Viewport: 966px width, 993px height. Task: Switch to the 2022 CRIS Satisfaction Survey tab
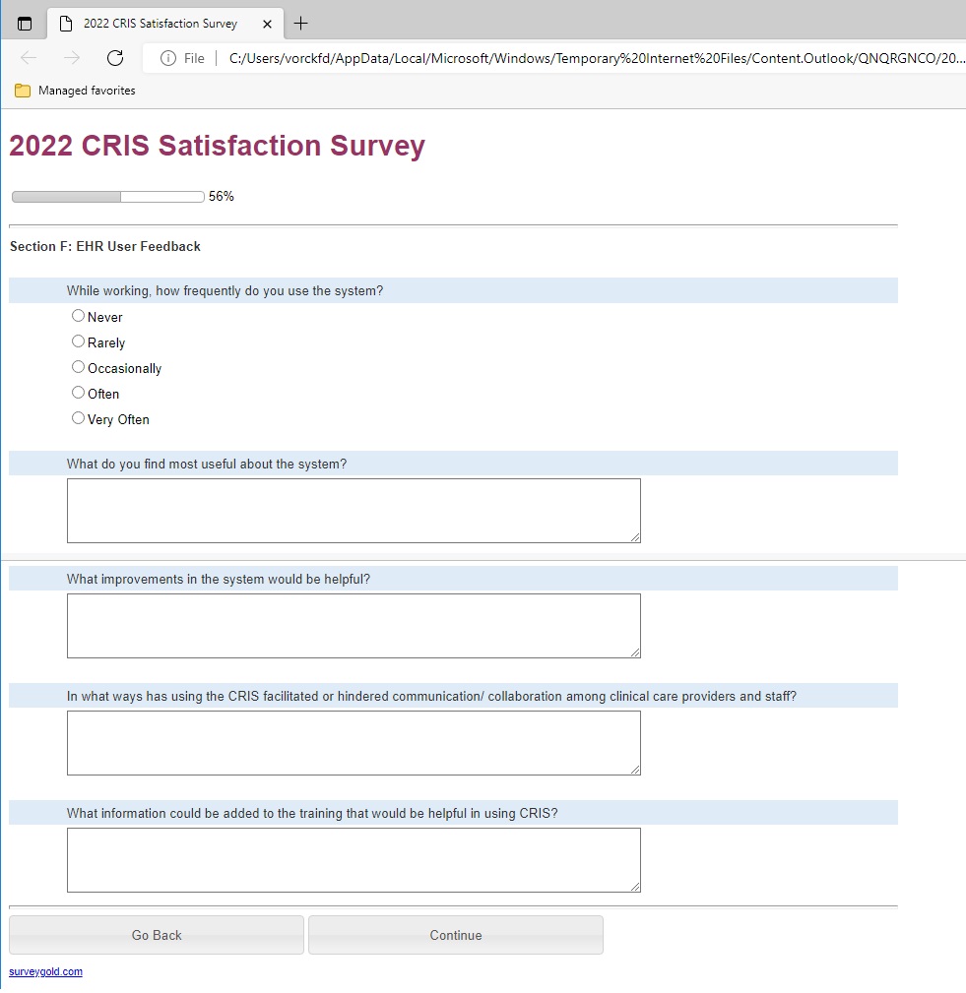[158, 24]
